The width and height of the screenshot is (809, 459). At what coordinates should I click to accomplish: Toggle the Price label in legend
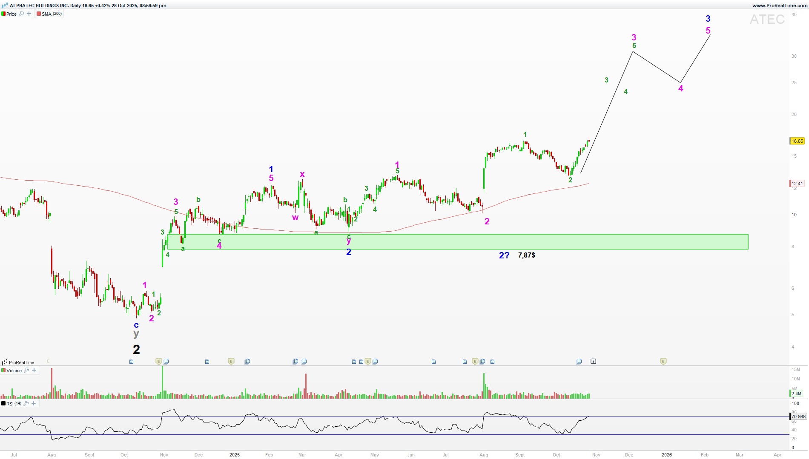coord(11,14)
